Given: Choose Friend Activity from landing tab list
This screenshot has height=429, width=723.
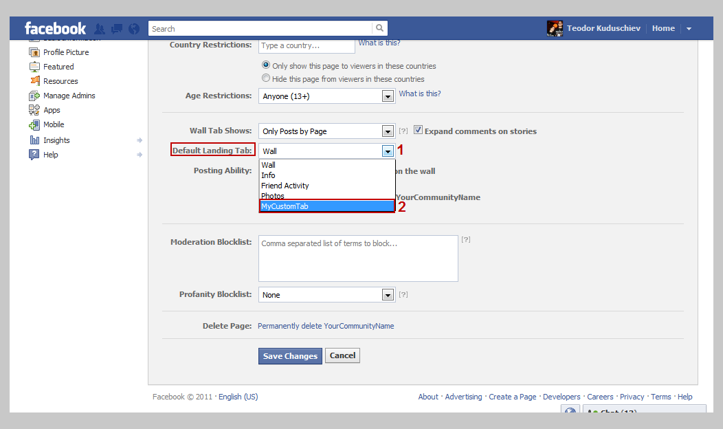Looking at the screenshot, I should pyautogui.click(x=327, y=186).
